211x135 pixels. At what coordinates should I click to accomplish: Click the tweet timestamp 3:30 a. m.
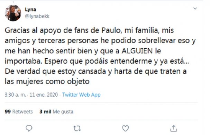click(15, 95)
